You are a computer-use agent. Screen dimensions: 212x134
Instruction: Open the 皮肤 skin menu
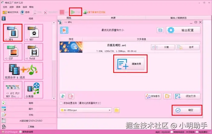coord(12,7)
